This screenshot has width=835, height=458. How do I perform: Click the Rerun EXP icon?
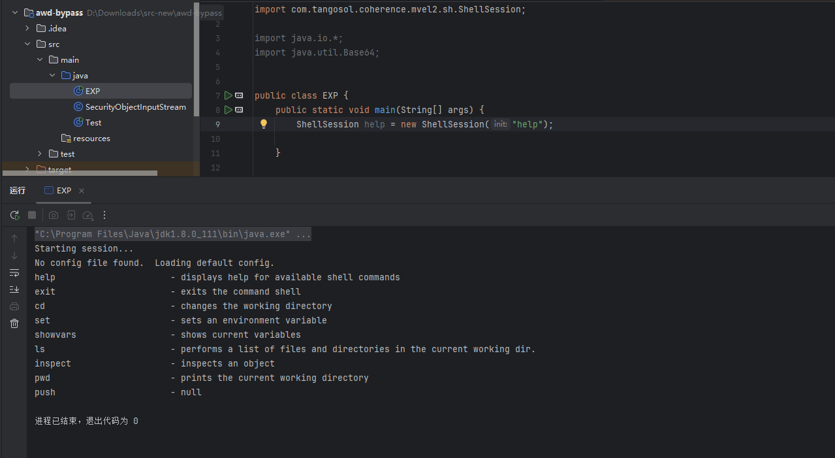tap(14, 215)
